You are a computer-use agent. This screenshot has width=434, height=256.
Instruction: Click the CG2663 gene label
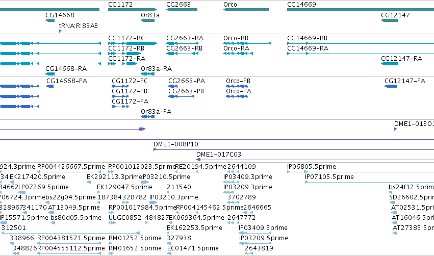(178, 5)
